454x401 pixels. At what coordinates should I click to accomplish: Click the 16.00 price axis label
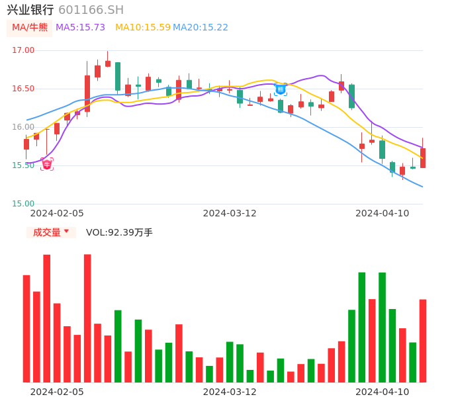[x=23, y=127]
